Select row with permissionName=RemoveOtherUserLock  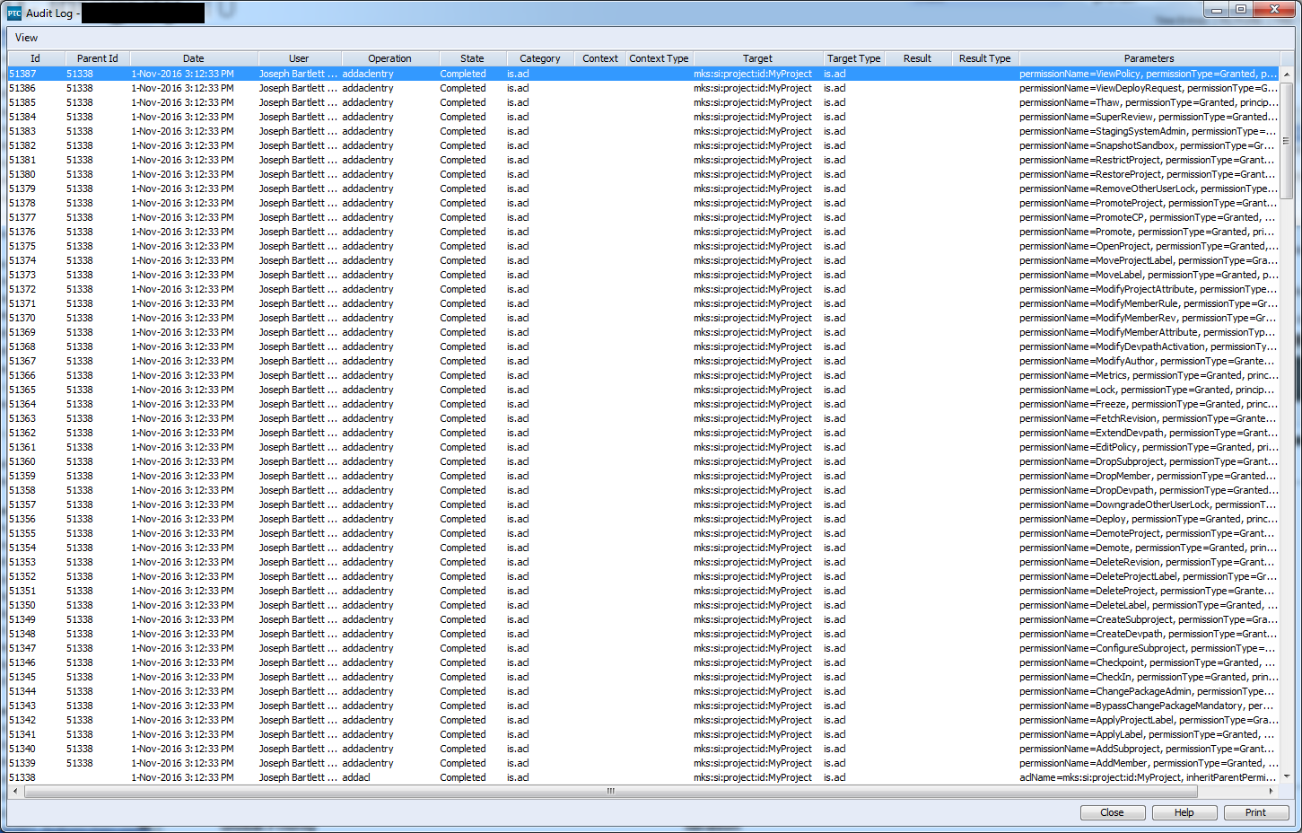point(643,189)
